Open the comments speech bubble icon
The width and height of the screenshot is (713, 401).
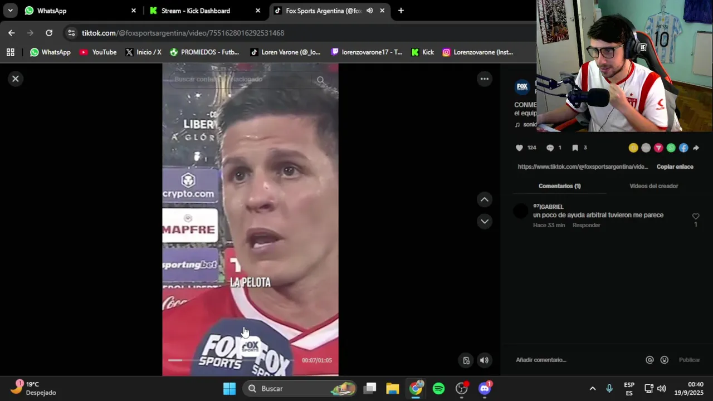coord(550,148)
